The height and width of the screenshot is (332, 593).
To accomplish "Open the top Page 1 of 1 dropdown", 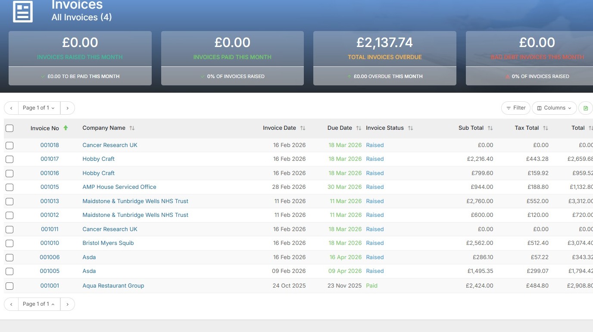I will [x=39, y=108].
